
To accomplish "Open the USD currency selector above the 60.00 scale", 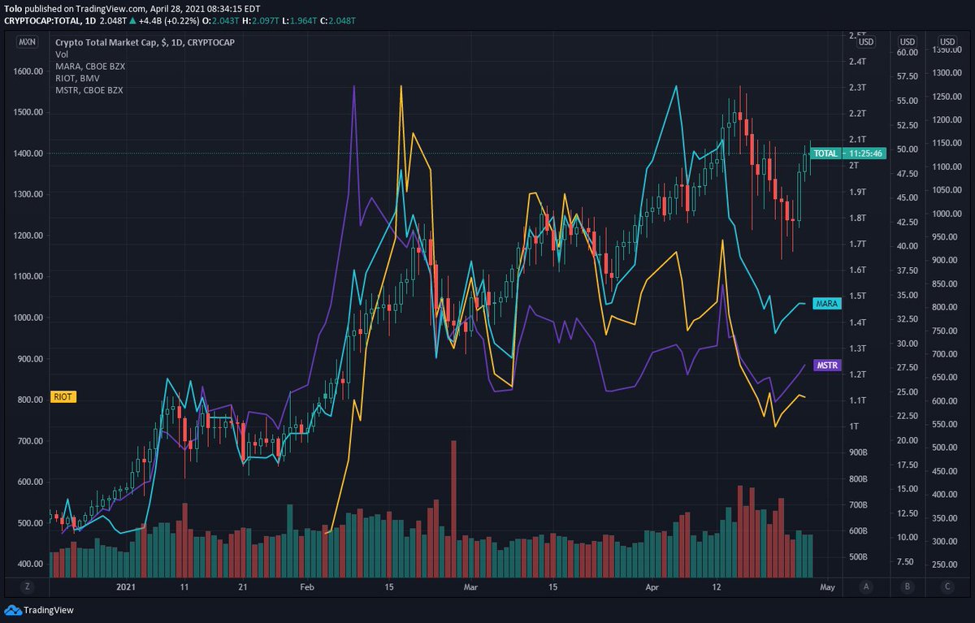I will (908, 42).
